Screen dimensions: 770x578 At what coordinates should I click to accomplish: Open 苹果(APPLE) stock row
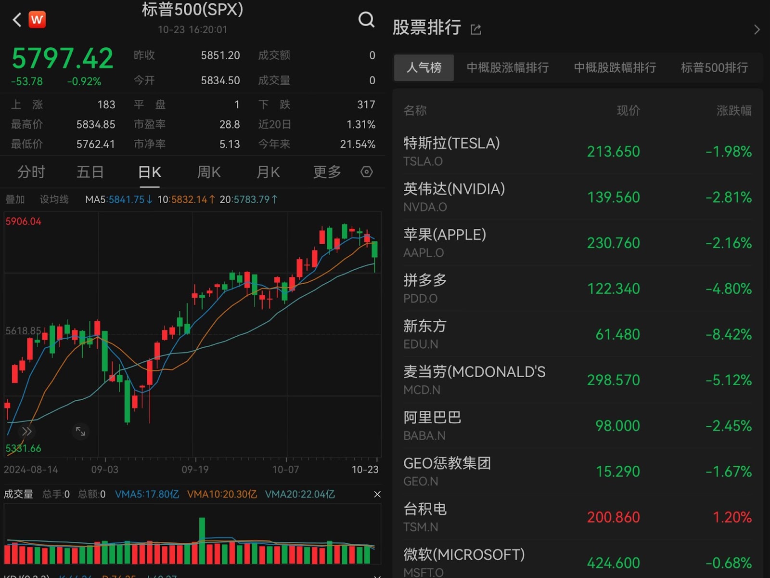tap(577, 243)
